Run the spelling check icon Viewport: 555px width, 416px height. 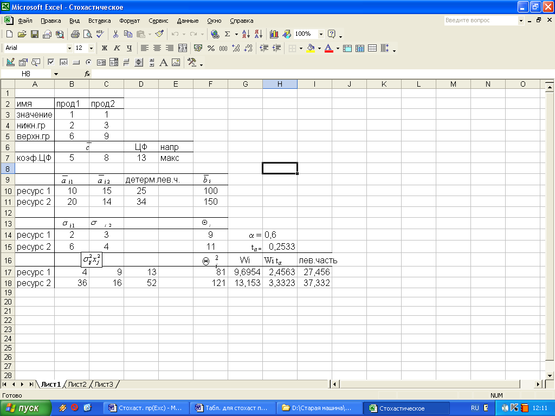point(100,34)
